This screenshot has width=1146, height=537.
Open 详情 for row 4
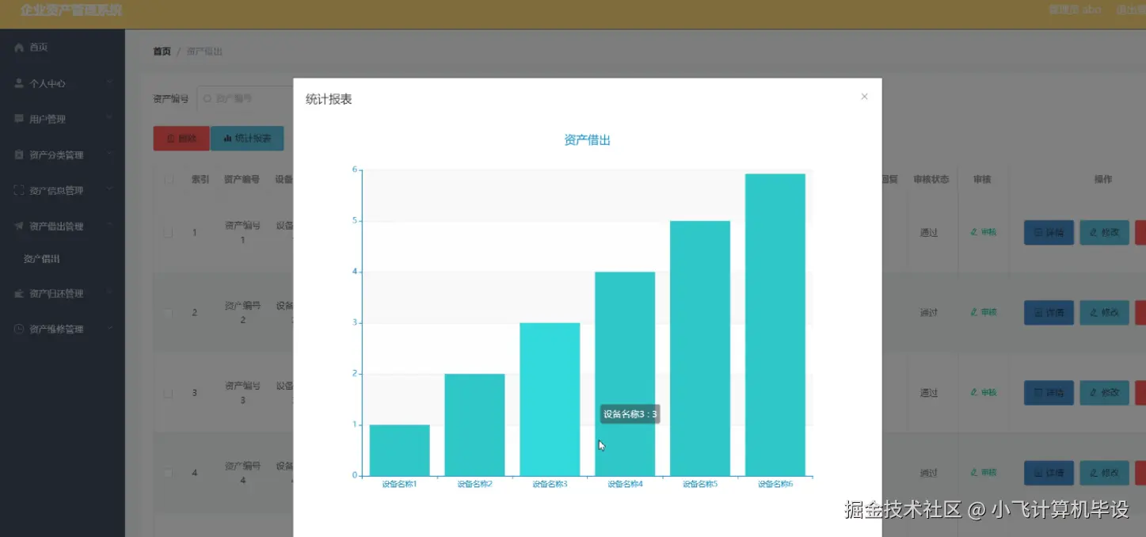1049,472
